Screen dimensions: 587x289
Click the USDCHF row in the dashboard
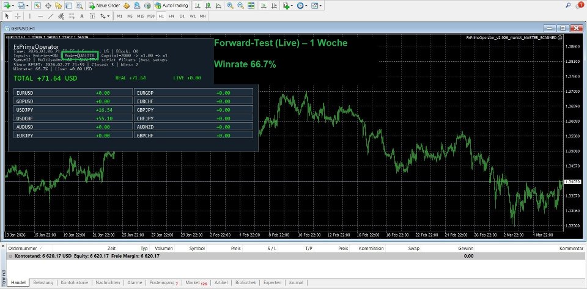click(73, 118)
